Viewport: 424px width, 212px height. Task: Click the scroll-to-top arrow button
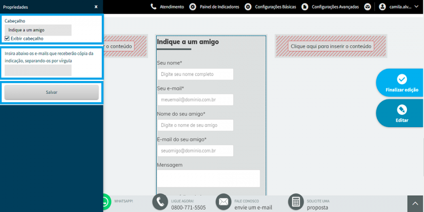pyautogui.click(x=416, y=204)
